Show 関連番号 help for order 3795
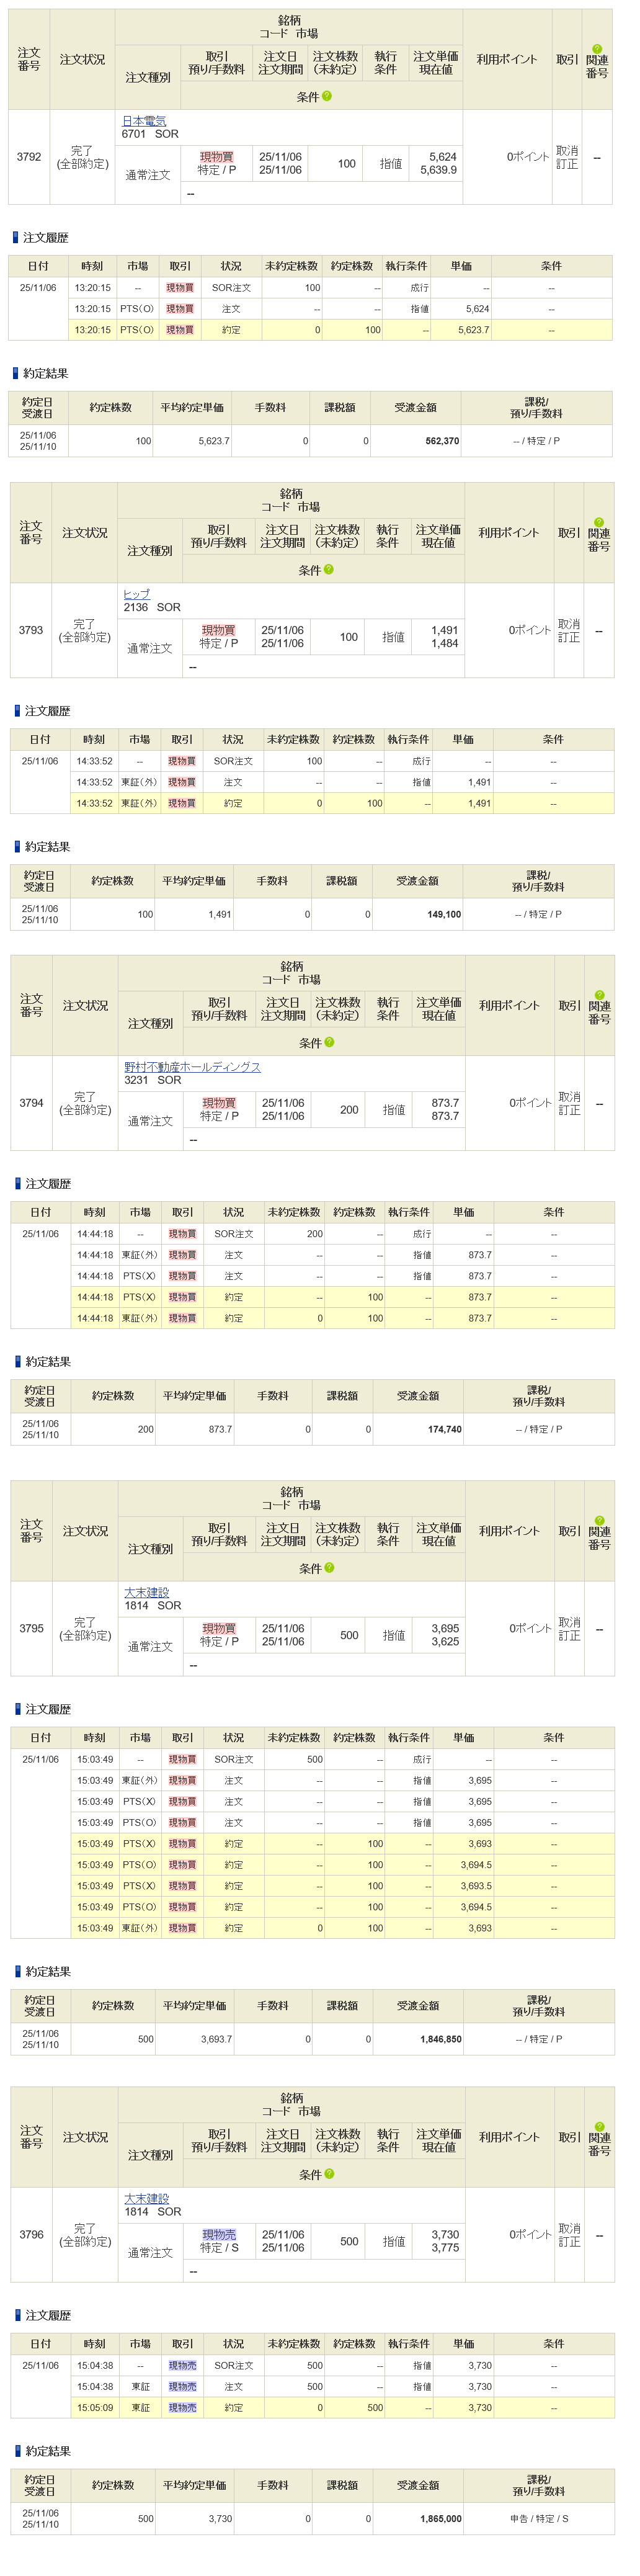Screen dimensions: 640x2576 [600, 1520]
